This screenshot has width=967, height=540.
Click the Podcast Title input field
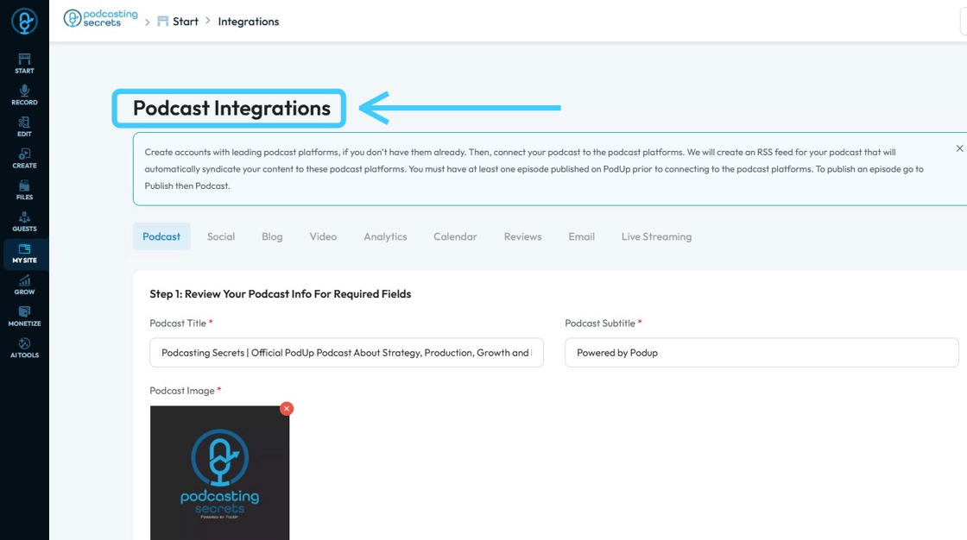[346, 353]
